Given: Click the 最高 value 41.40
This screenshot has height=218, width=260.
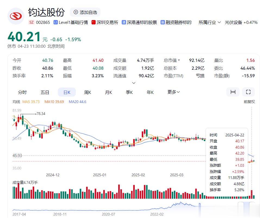Looking at the screenshot, I should [98, 60].
